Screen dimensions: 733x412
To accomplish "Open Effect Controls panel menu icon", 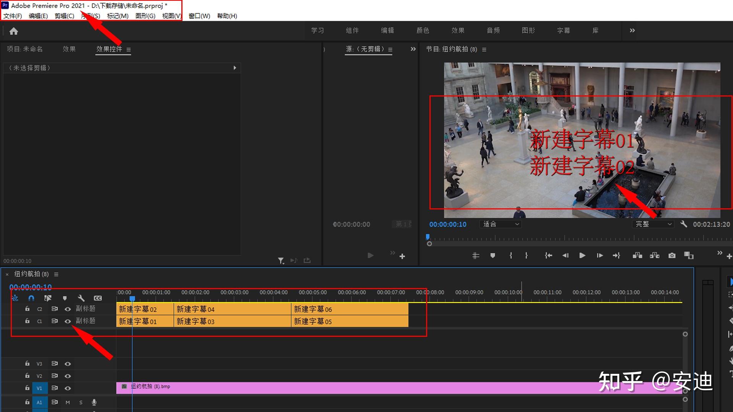I will (129, 50).
